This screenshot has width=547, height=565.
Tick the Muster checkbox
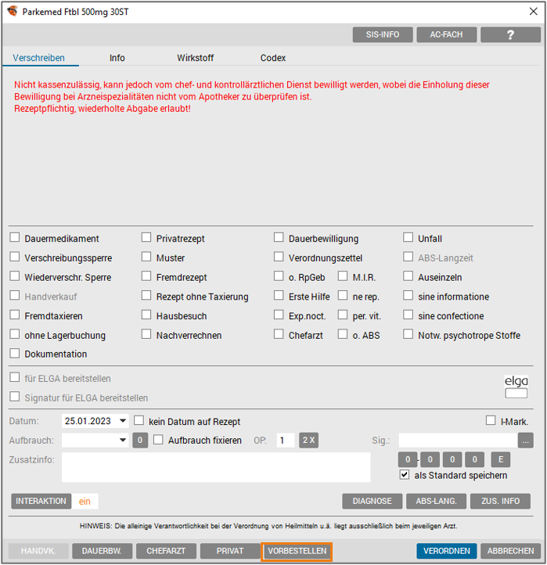coord(146,257)
